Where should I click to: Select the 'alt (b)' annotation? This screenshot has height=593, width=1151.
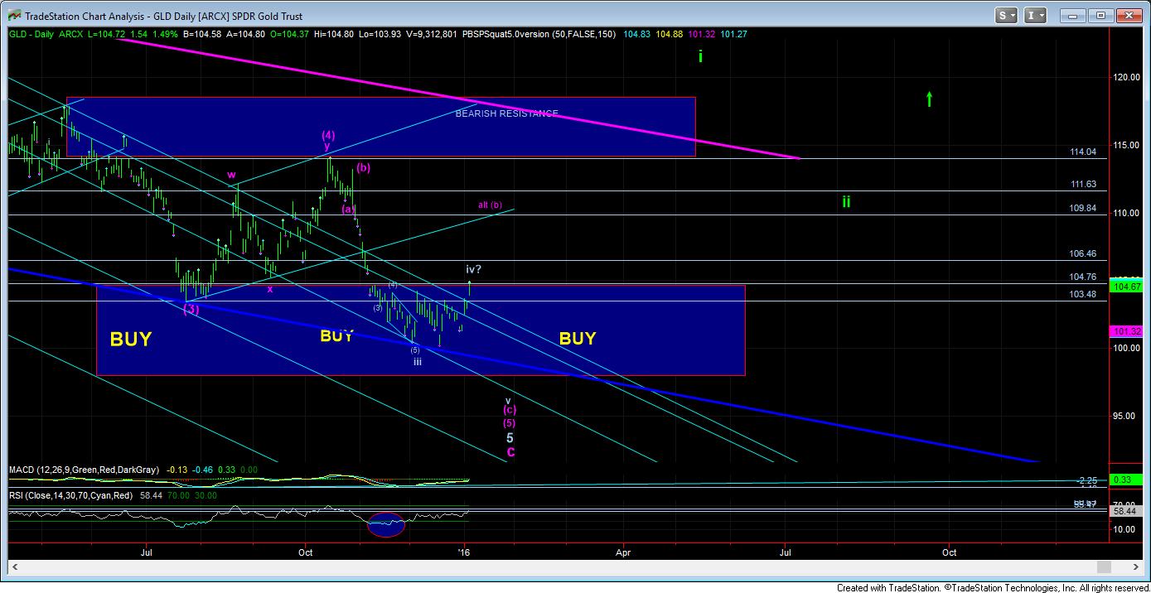click(490, 205)
